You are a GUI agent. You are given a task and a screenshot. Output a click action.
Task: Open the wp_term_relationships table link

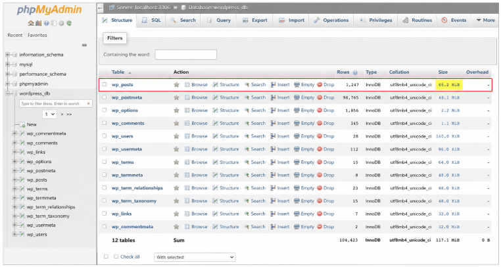point(137,188)
